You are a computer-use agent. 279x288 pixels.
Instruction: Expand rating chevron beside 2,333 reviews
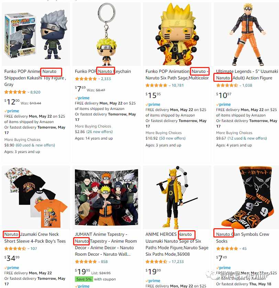coord(99,79)
